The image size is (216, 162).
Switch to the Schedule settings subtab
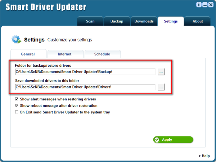[x=102, y=54]
